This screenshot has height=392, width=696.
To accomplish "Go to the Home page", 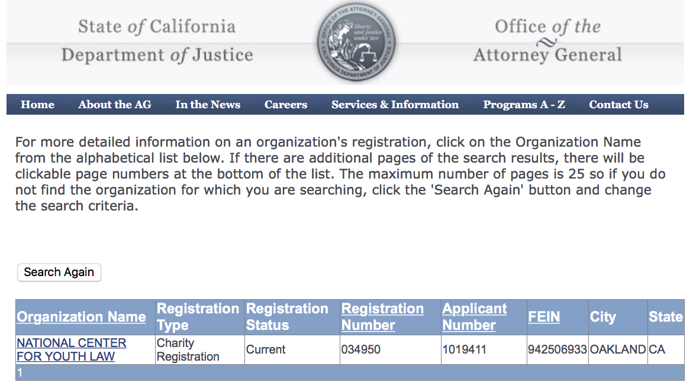I will [37, 105].
